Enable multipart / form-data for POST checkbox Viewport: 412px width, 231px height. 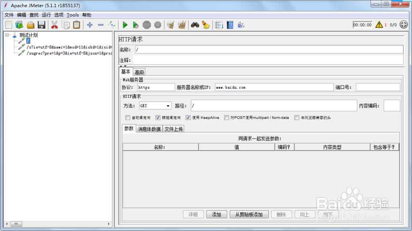(x=227, y=118)
